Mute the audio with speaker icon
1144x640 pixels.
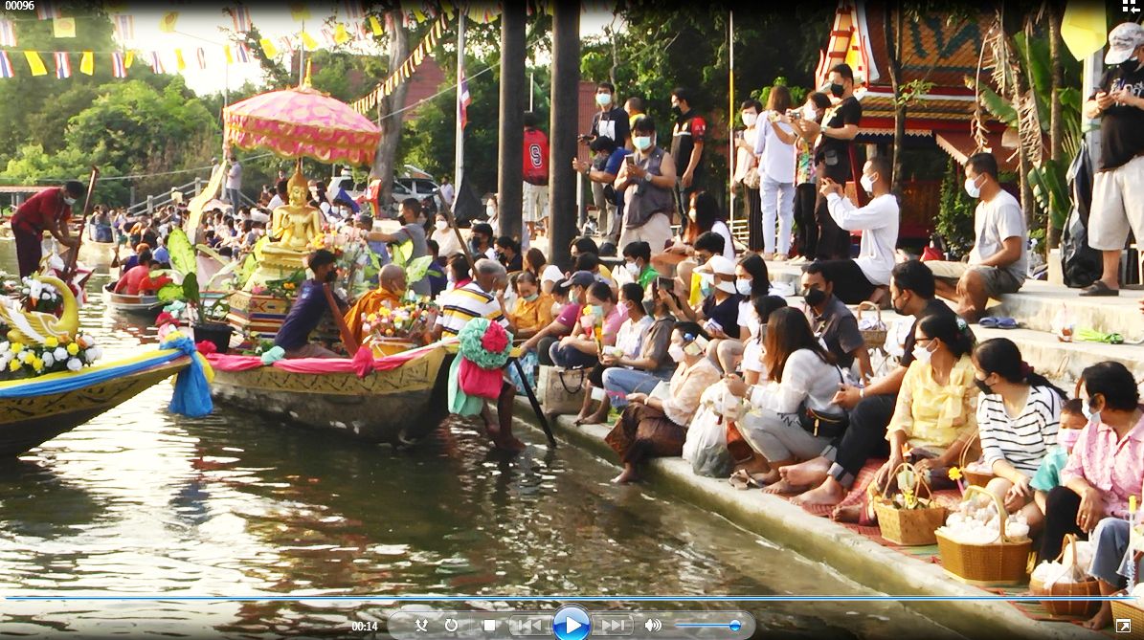click(x=653, y=626)
